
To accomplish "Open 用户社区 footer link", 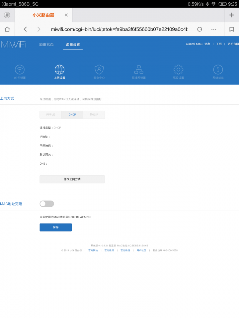I will pos(141,250).
